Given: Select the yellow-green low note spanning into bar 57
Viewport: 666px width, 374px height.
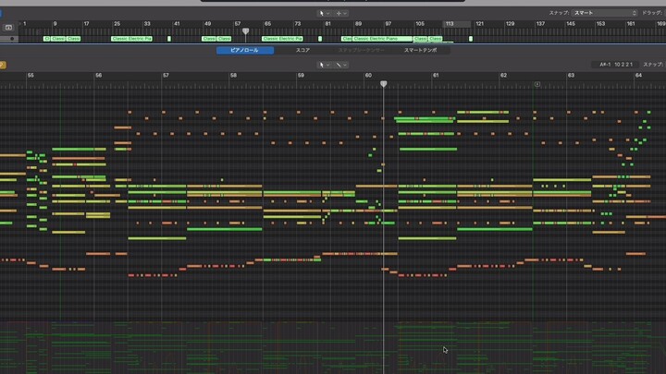Looking at the screenshot, I should coord(157,238).
